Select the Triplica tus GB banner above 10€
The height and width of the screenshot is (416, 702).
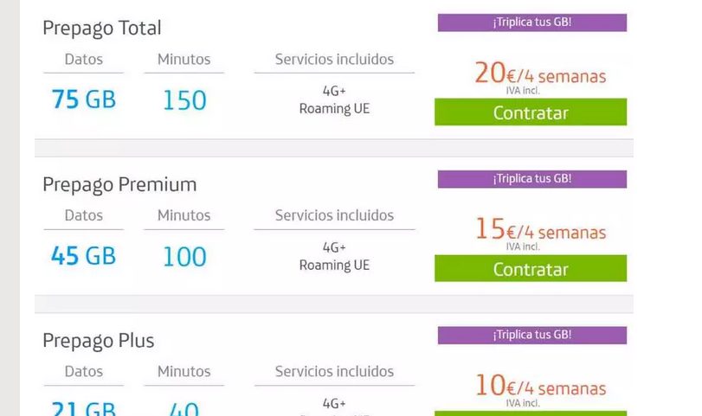(531, 336)
